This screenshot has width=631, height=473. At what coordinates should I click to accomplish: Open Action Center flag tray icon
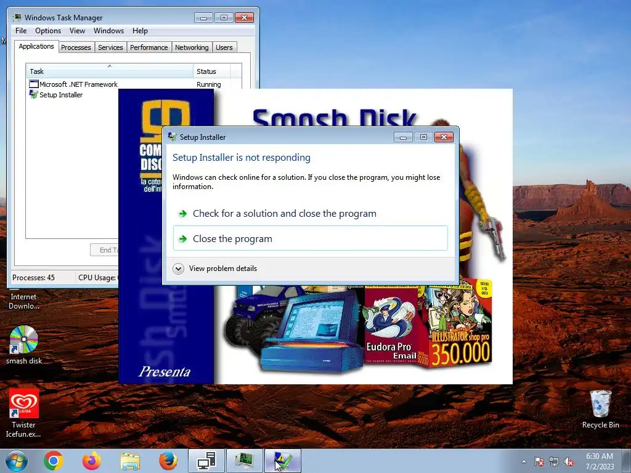[539, 461]
